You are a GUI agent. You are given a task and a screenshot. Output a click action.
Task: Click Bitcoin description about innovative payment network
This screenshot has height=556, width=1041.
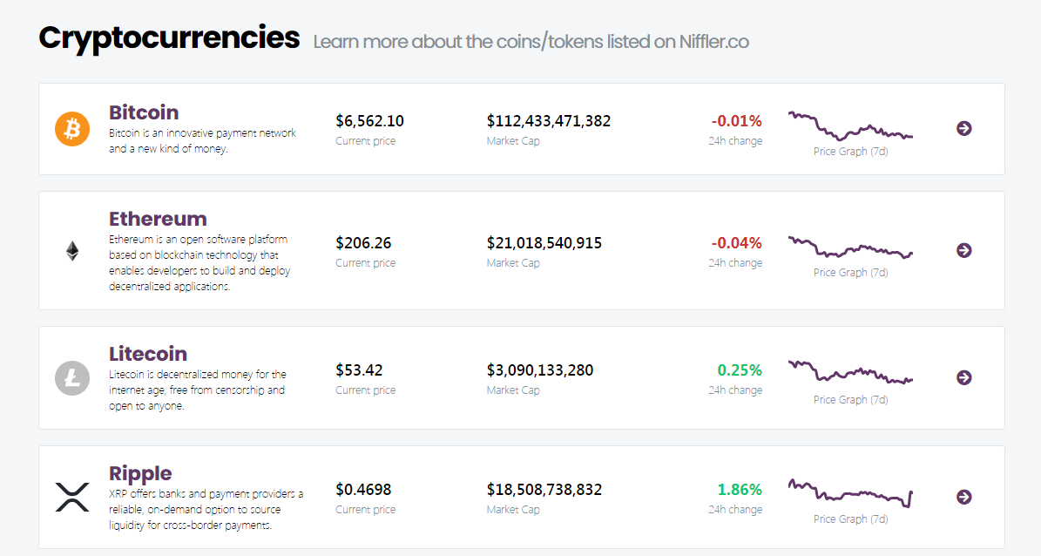click(x=202, y=141)
